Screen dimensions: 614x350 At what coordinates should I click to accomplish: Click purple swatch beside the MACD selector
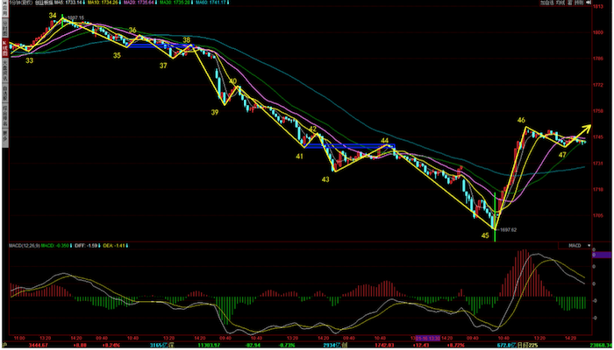point(604,255)
